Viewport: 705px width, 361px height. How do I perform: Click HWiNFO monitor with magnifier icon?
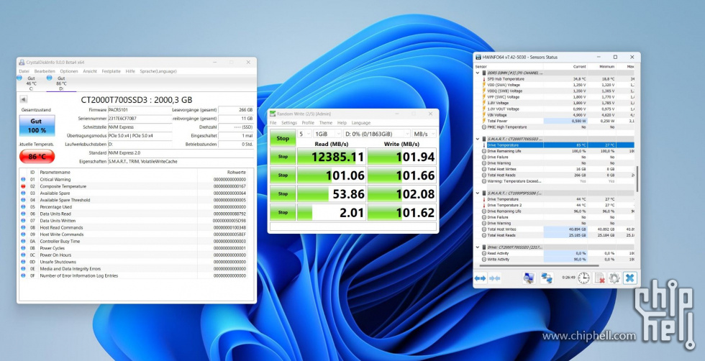point(529,278)
